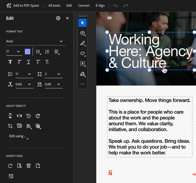The image size is (196, 183).
Task: Open the Edit using dropdown
Action: [19, 136]
